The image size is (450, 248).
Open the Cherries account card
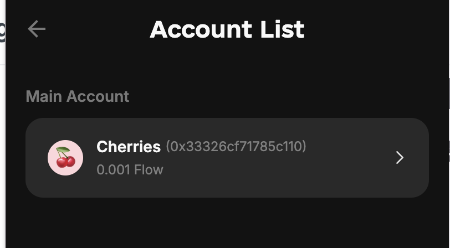227,158
